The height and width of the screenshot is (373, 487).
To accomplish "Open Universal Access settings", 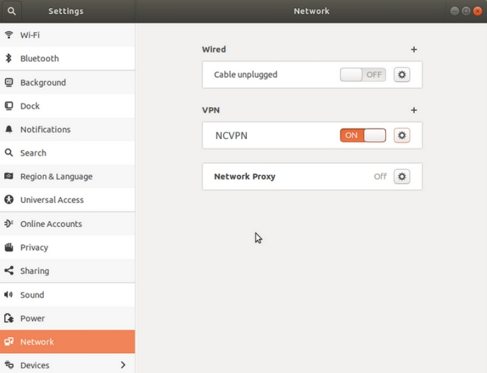I will (x=68, y=200).
